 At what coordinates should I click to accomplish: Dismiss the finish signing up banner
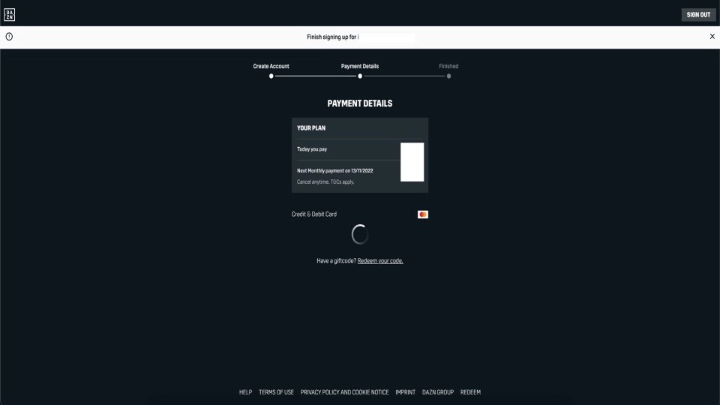pos(712,36)
